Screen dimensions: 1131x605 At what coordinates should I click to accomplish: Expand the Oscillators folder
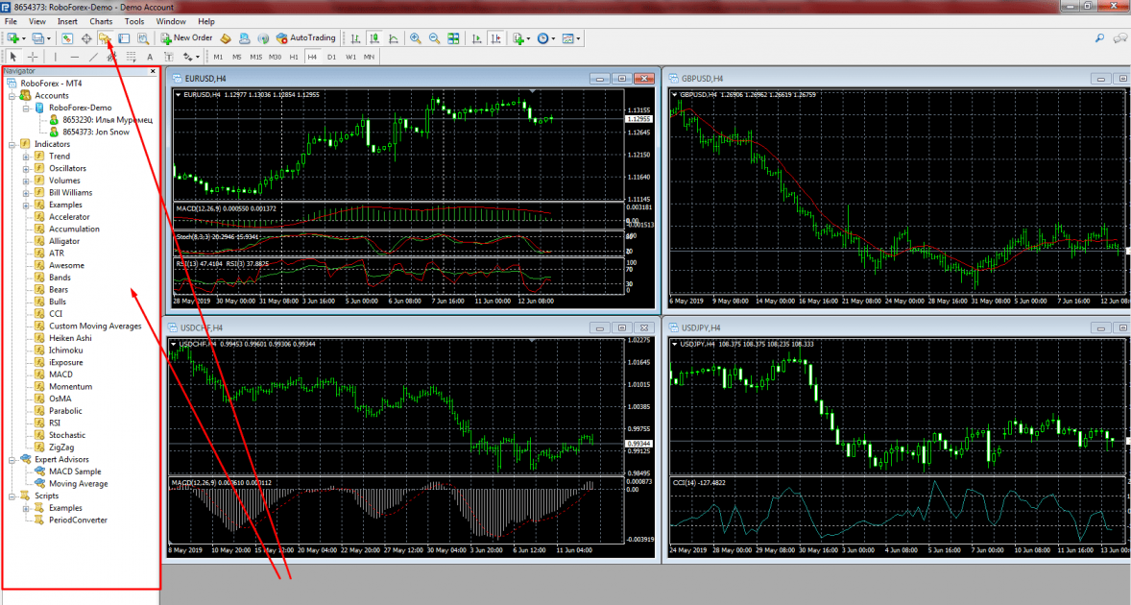[x=26, y=169]
